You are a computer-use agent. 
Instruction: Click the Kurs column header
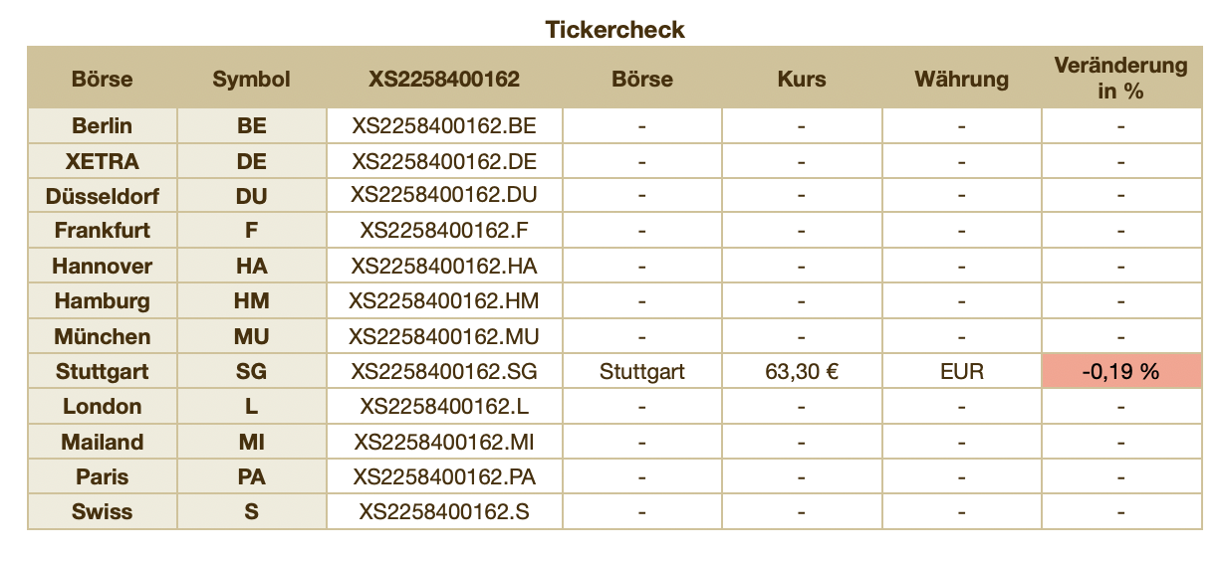802,79
